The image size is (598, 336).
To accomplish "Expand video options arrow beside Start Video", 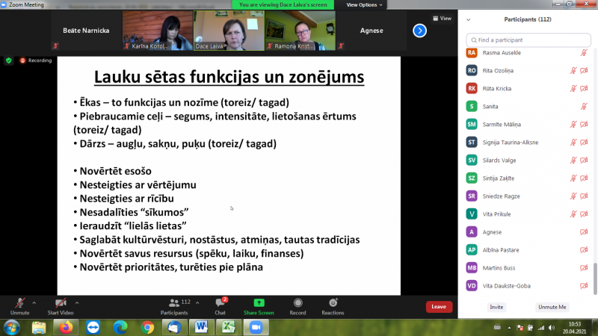I will tap(77, 302).
